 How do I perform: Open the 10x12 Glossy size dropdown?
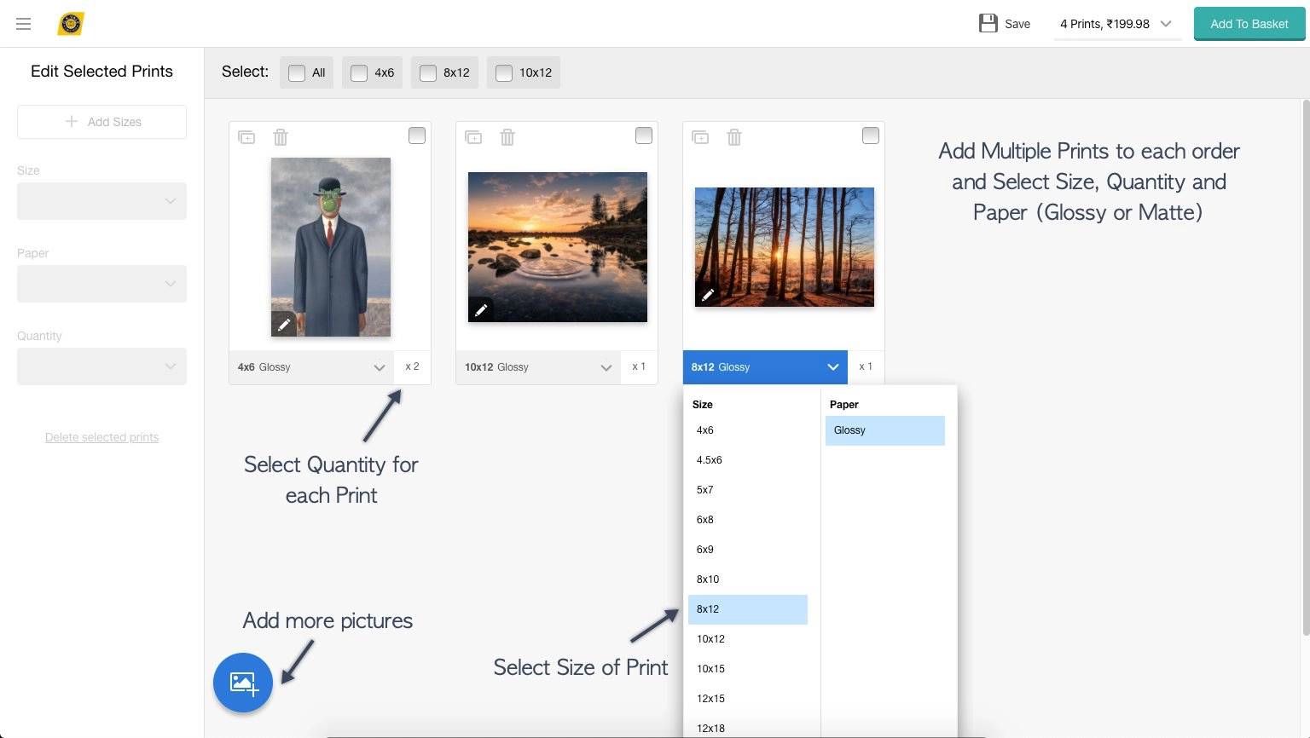point(539,367)
